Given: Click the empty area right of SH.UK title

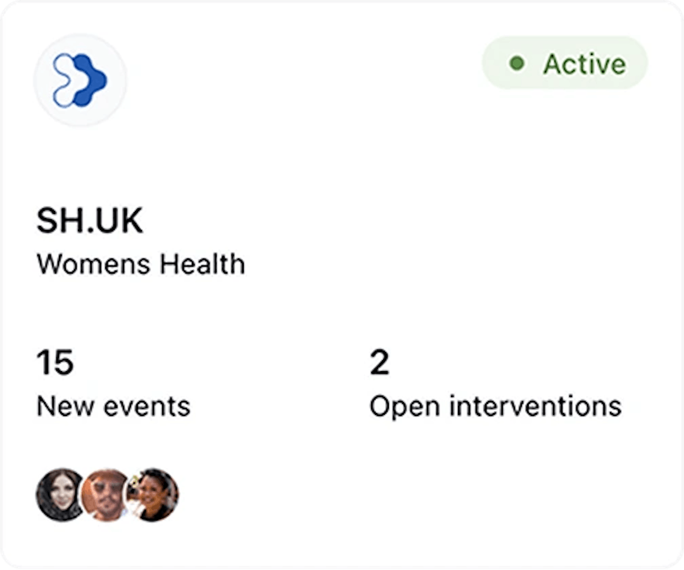Looking at the screenshot, I should point(380,221).
